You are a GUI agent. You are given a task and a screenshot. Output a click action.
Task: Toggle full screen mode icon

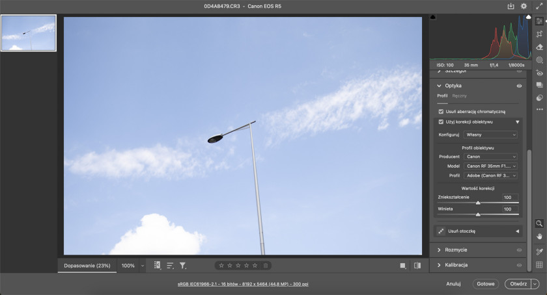click(x=539, y=6)
